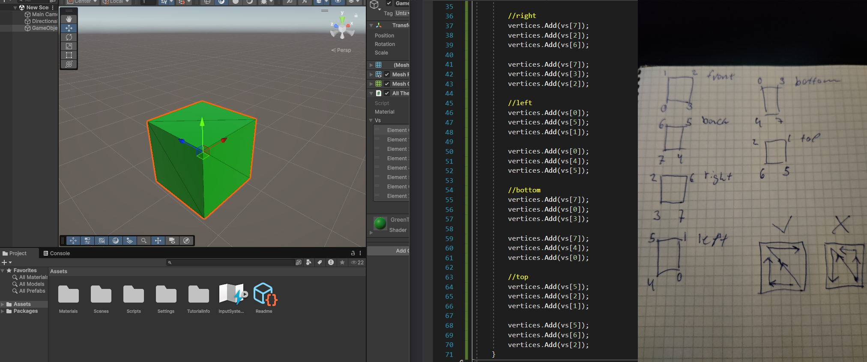Select All Materials saved search

(x=30, y=277)
